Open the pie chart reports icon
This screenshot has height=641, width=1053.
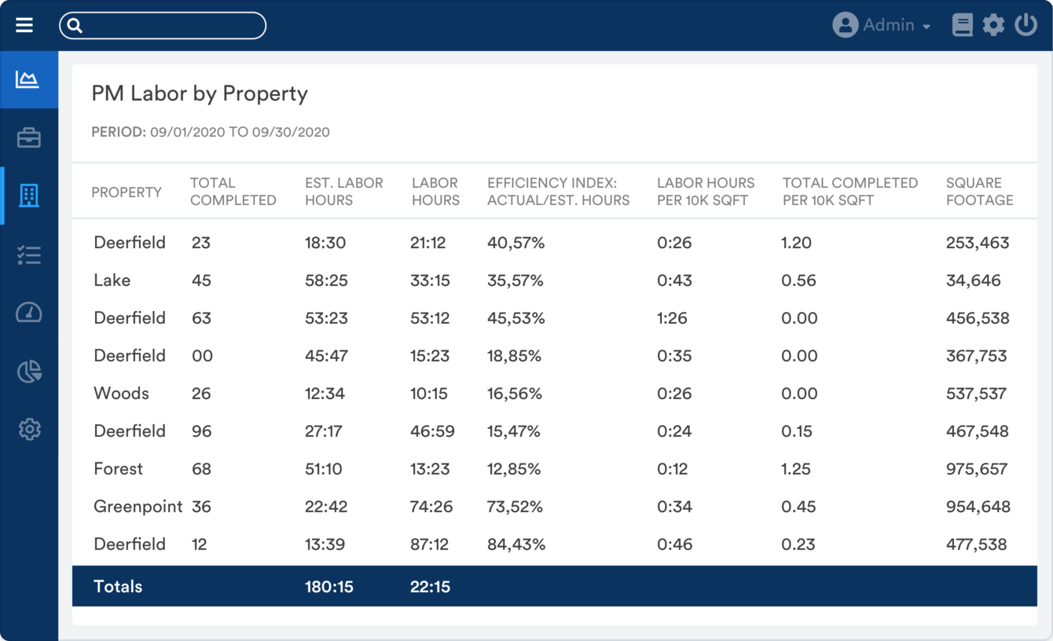coord(29,370)
